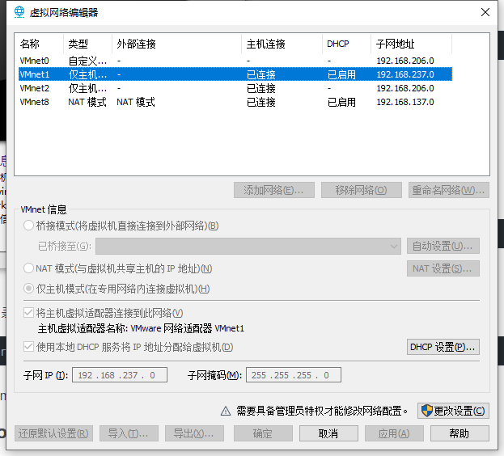The height and width of the screenshot is (456, 504).
Task: Toggle 使用本地 DHCP 服务 checkbox
Action: [x=28, y=347]
